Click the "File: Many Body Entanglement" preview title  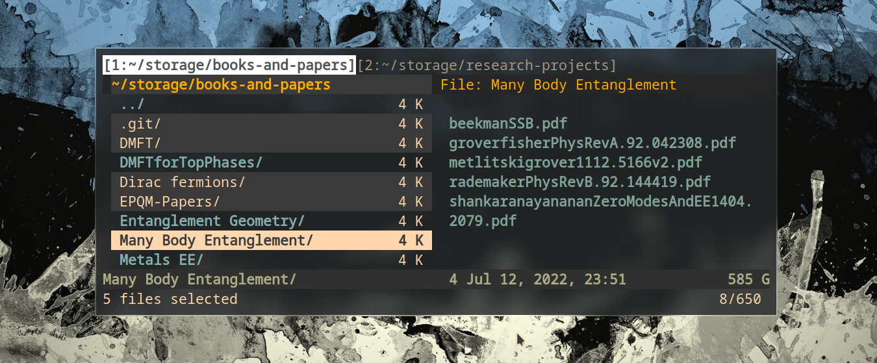pyautogui.click(x=558, y=85)
